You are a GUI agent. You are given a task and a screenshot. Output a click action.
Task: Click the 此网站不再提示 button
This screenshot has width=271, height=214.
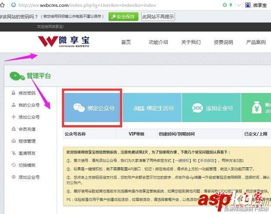point(158,17)
